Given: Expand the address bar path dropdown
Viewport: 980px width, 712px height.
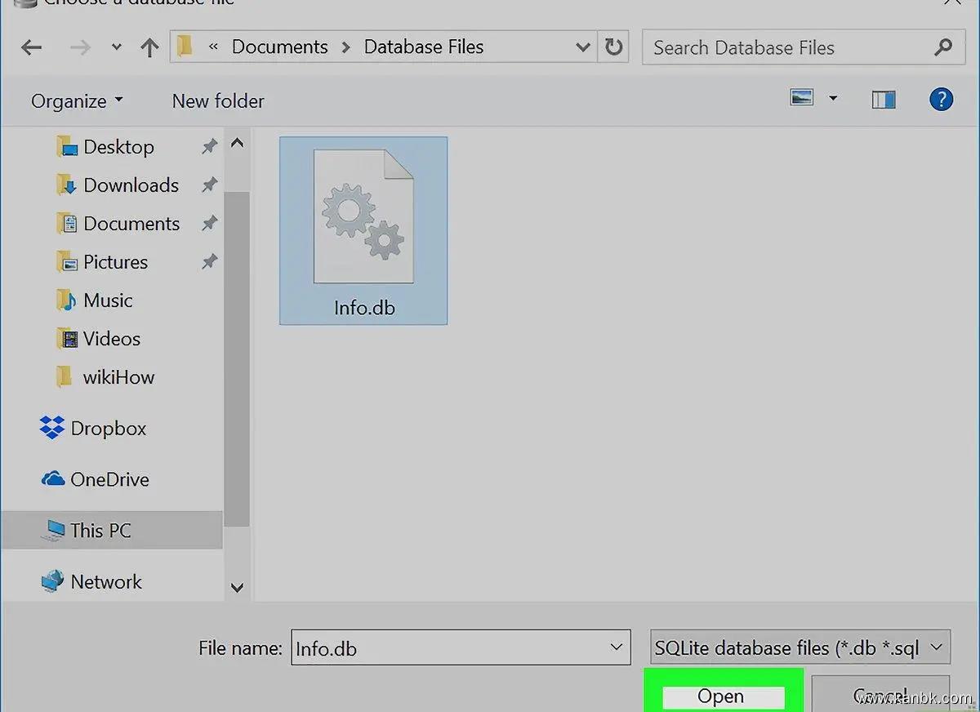Looking at the screenshot, I should coord(582,47).
